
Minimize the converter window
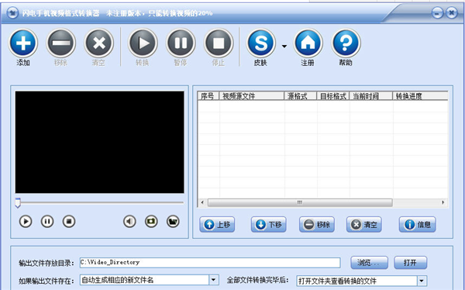[437, 12]
